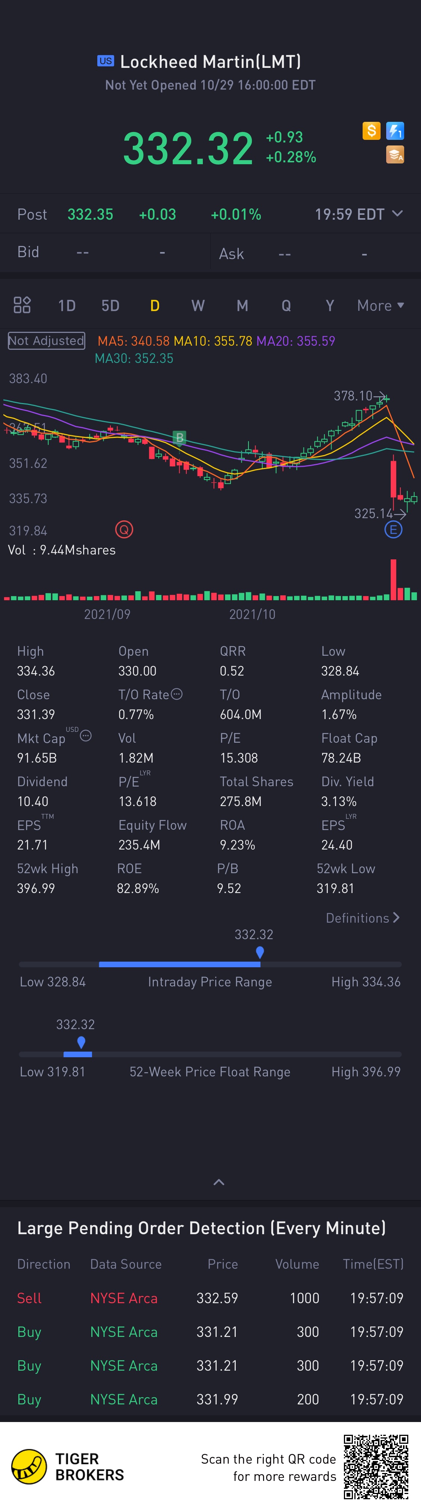The width and height of the screenshot is (421, 1512).
Task: Tap the P/B value 9.52
Action: (x=229, y=888)
